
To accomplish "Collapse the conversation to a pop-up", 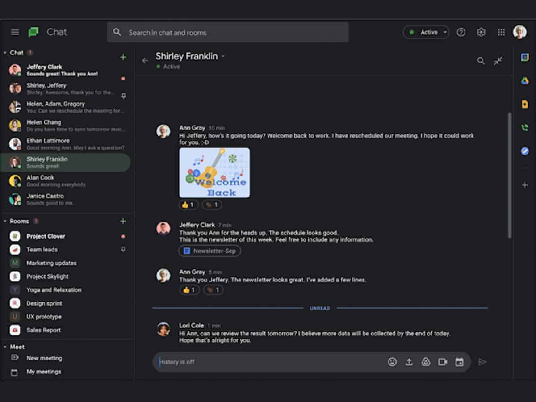I will pyautogui.click(x=498, y=61).
